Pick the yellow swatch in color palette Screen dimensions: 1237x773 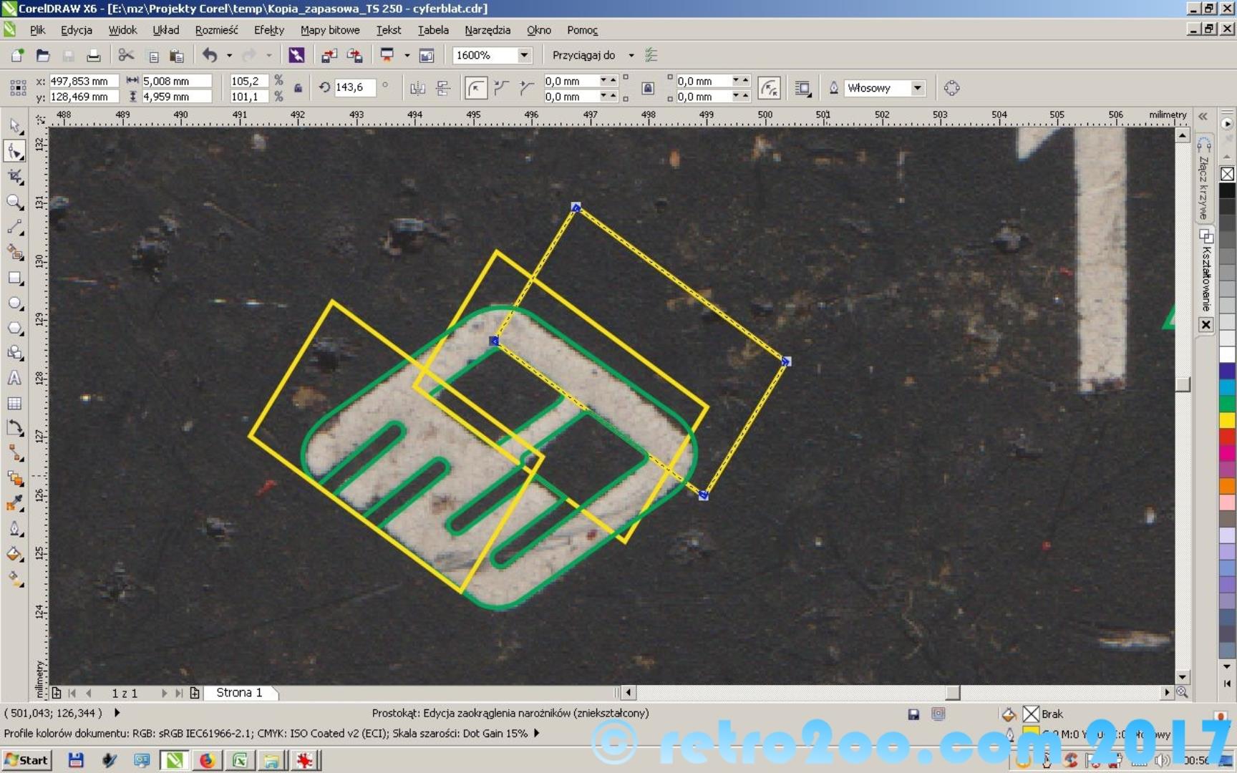(1227, 420)
